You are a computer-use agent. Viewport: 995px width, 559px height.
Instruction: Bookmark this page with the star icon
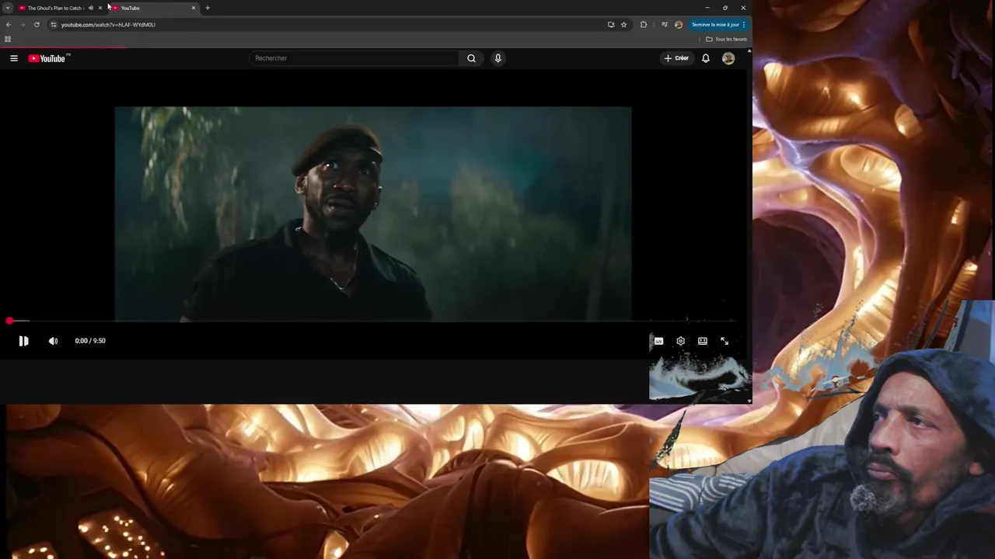(623, 25)
